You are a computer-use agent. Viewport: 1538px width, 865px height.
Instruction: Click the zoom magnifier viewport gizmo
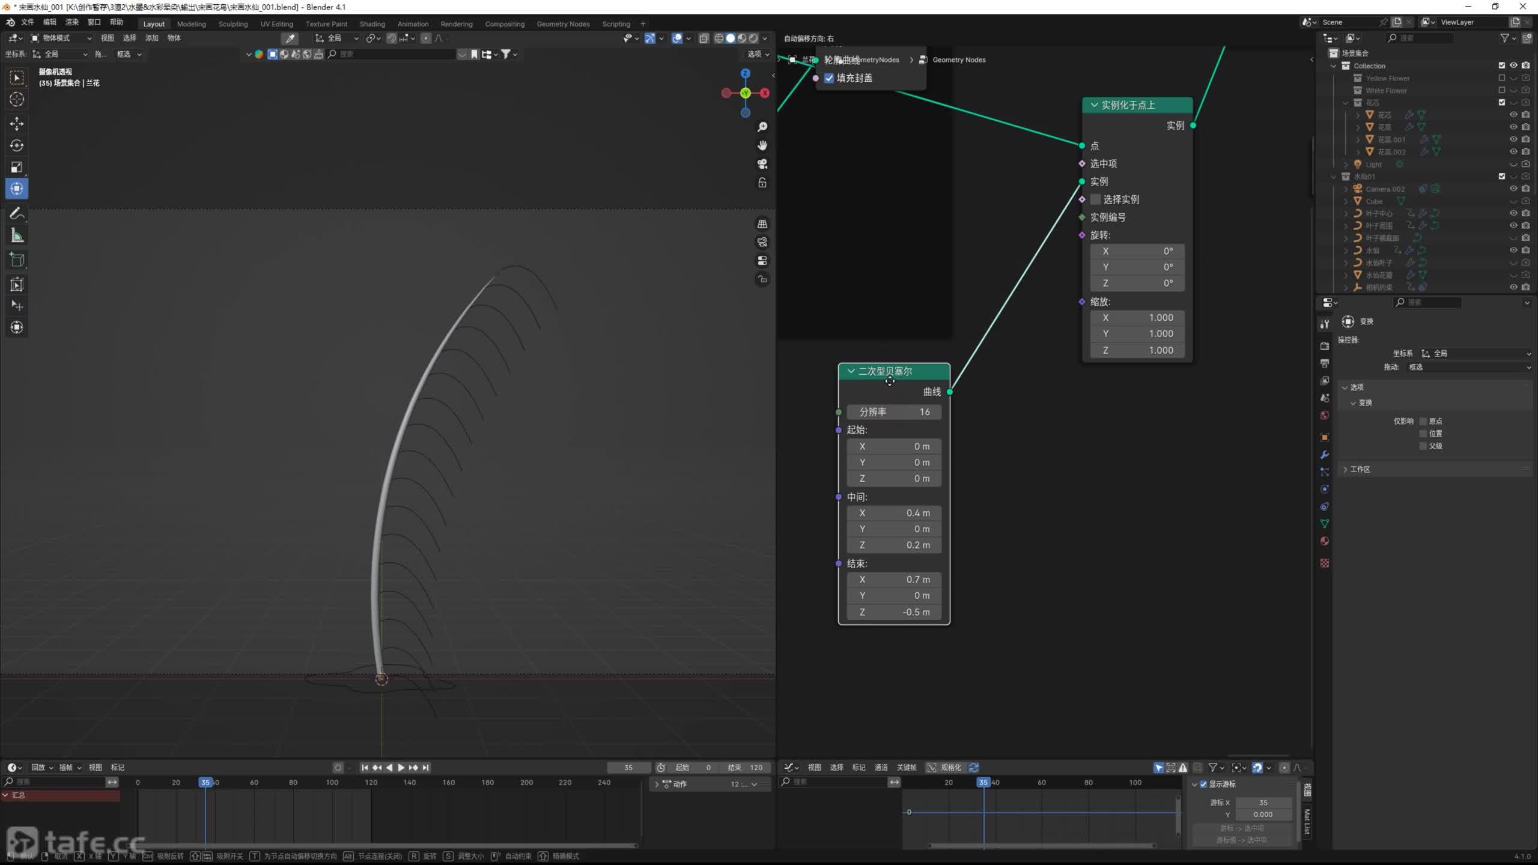click(x=762, y=127)
